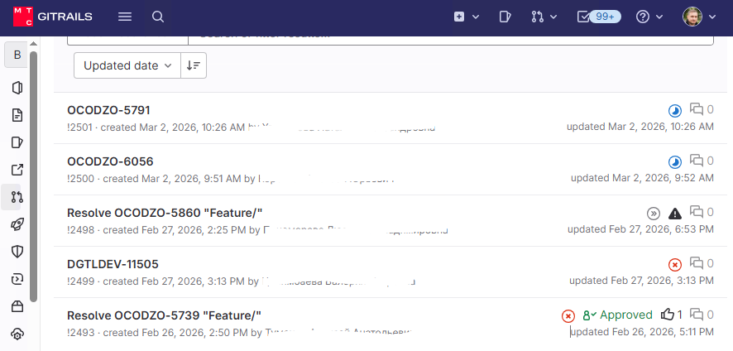Click "updated Feb 27, 2026, 6:53 PM" text
Viewport: 733px width, 351px height.
click(x=640, y=229)
